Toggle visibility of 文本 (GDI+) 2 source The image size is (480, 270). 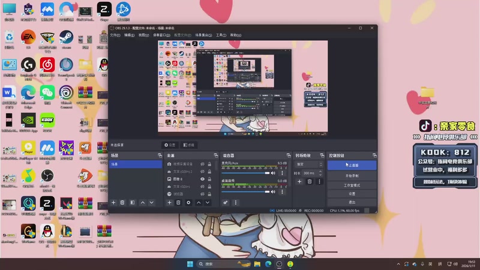(x=202, y=172)
